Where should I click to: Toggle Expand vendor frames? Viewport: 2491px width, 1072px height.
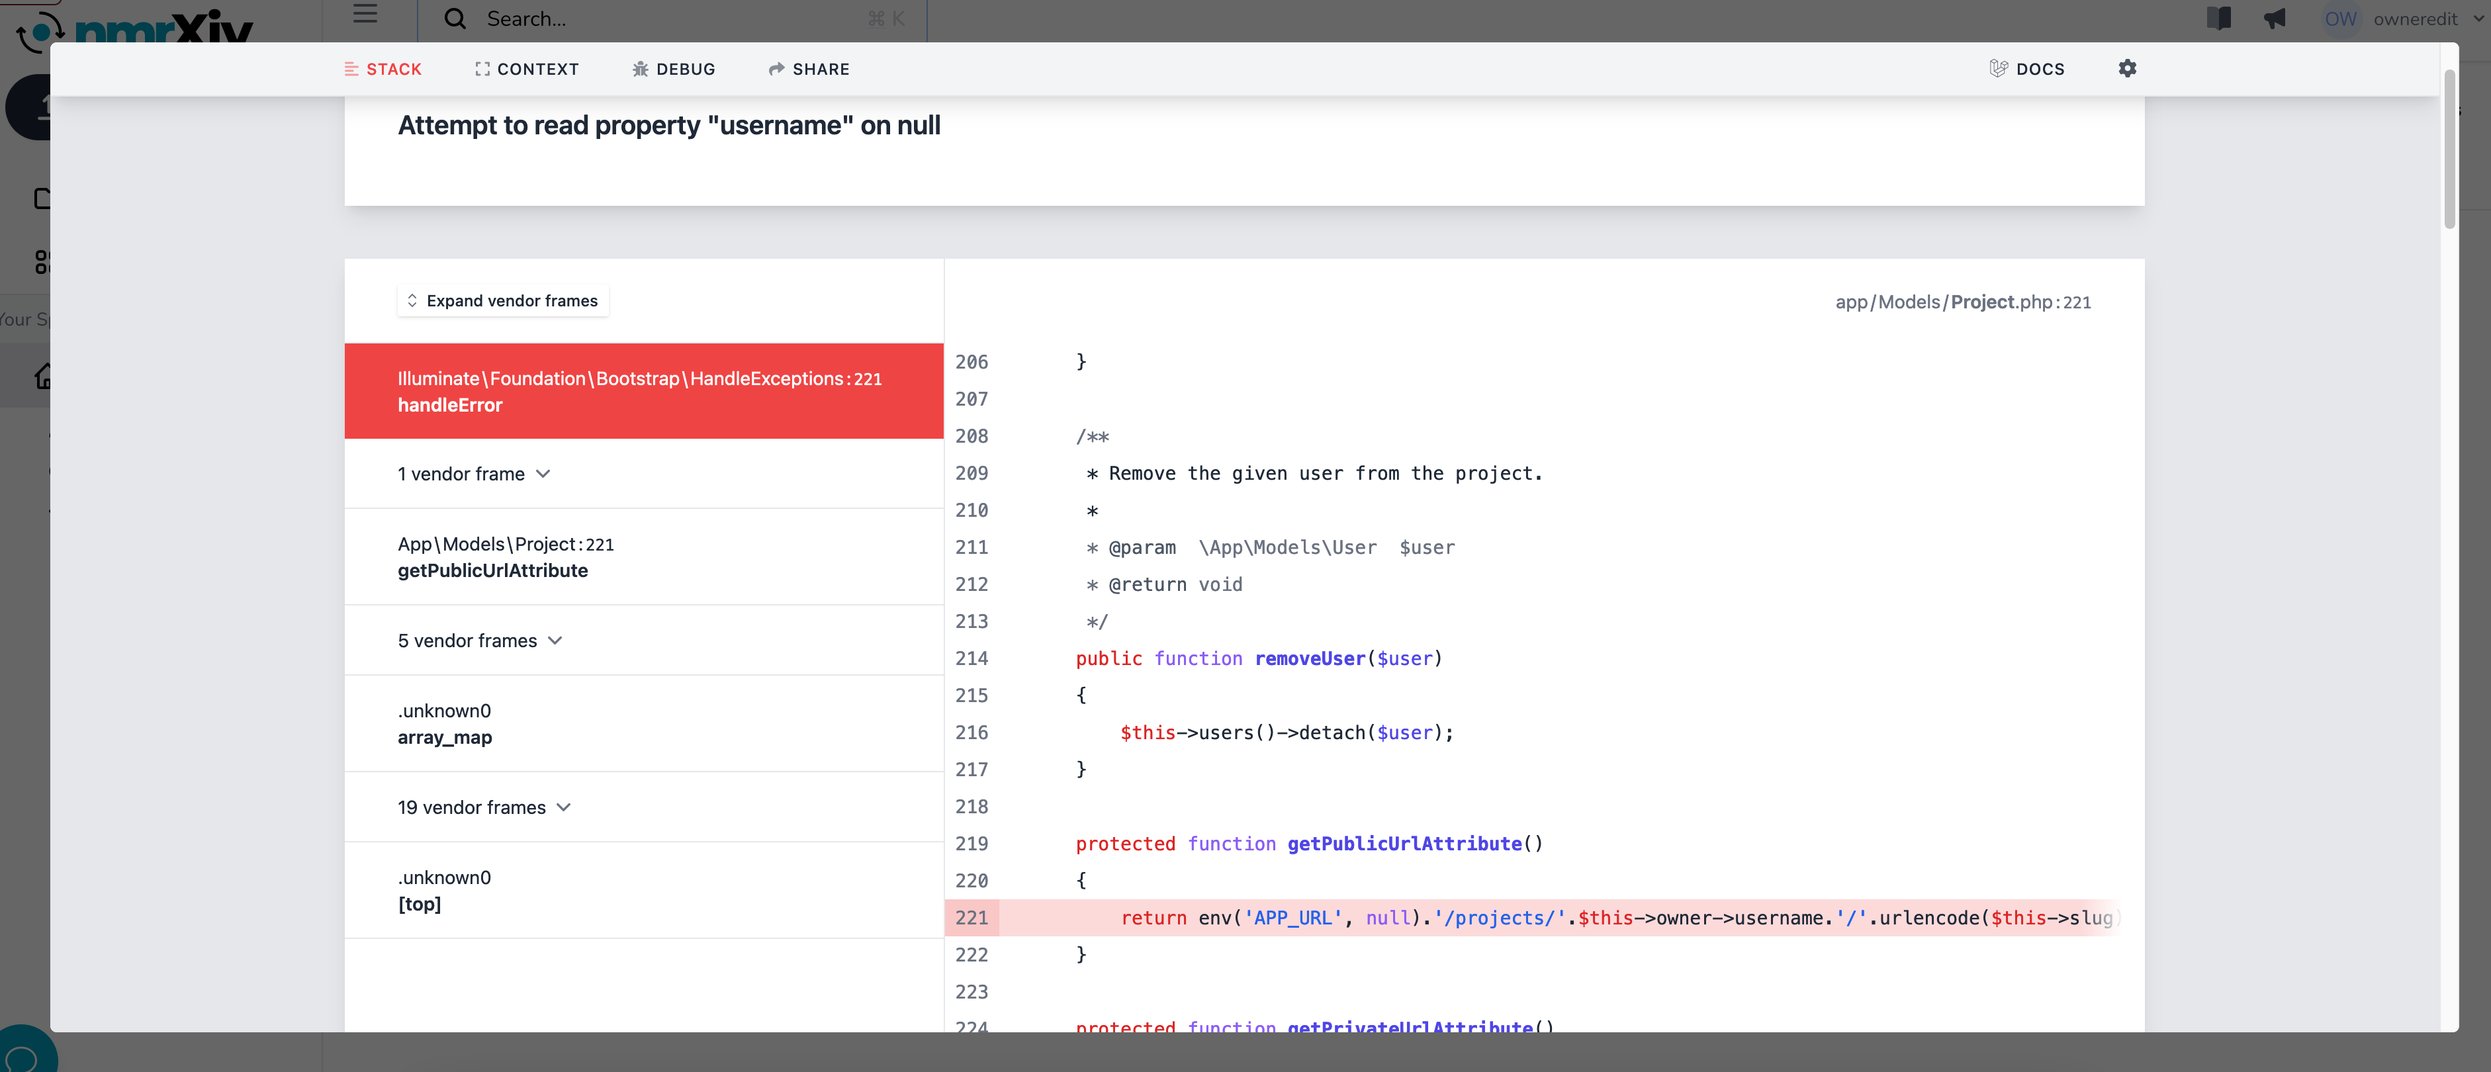click(502, 300)
